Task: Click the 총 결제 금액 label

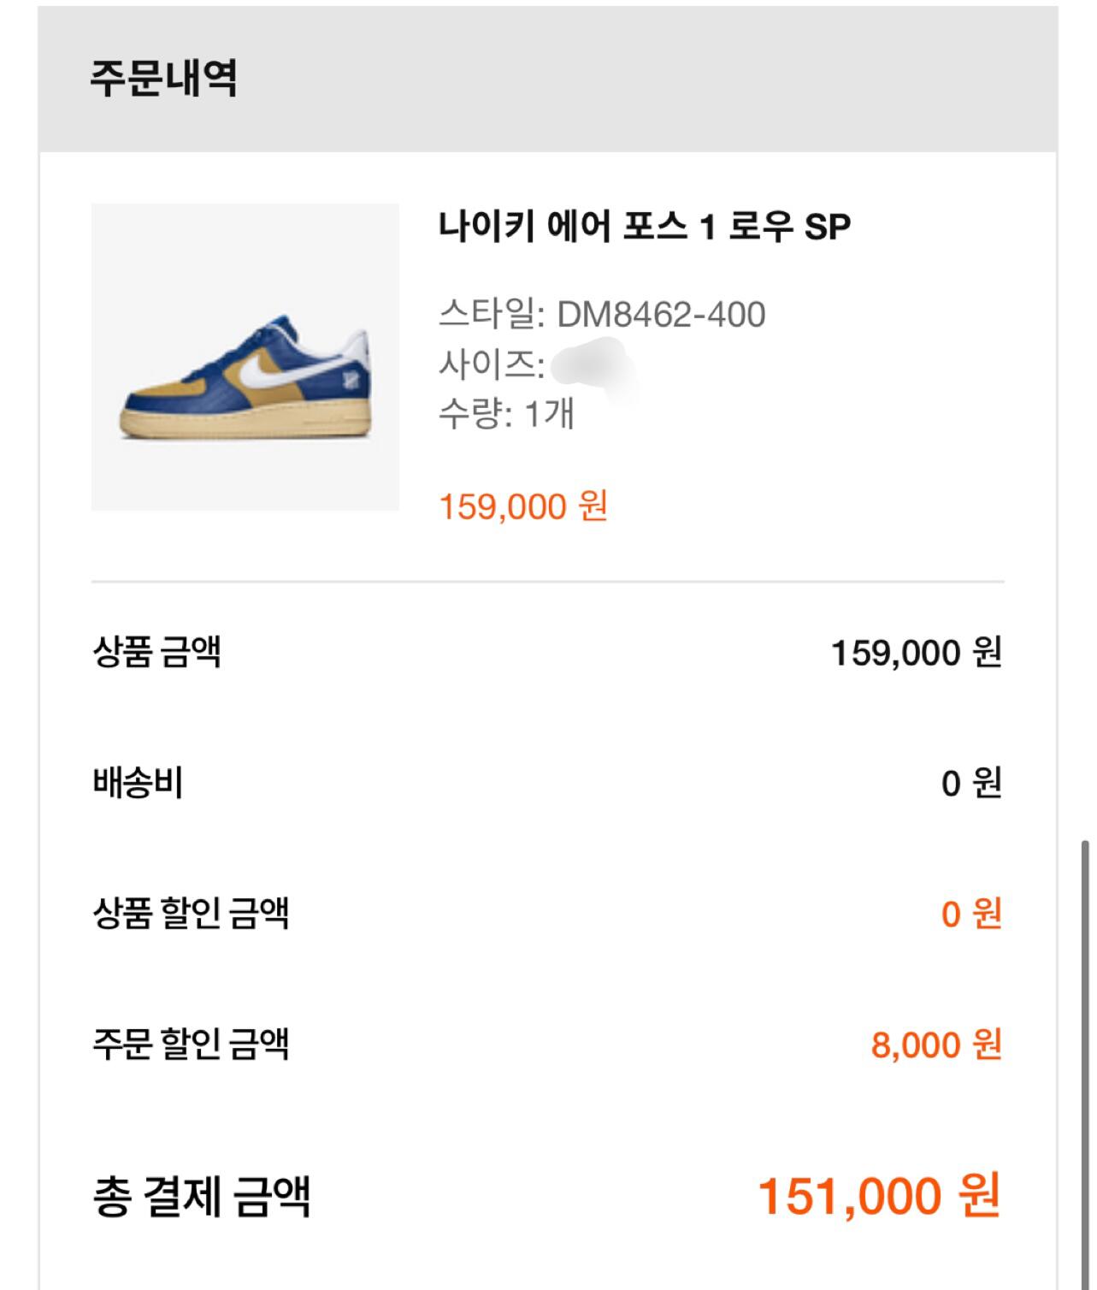Action: (201, 1195)
